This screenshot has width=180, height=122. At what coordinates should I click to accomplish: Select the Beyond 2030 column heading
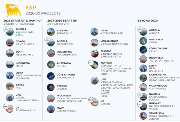[x=148, y=21]
